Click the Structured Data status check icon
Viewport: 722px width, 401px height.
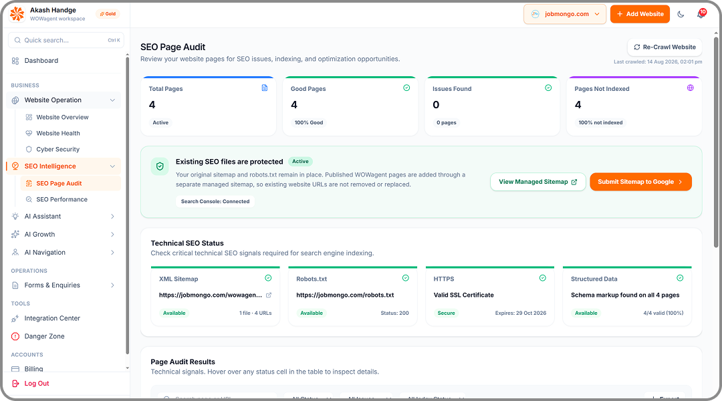[680, 278]
